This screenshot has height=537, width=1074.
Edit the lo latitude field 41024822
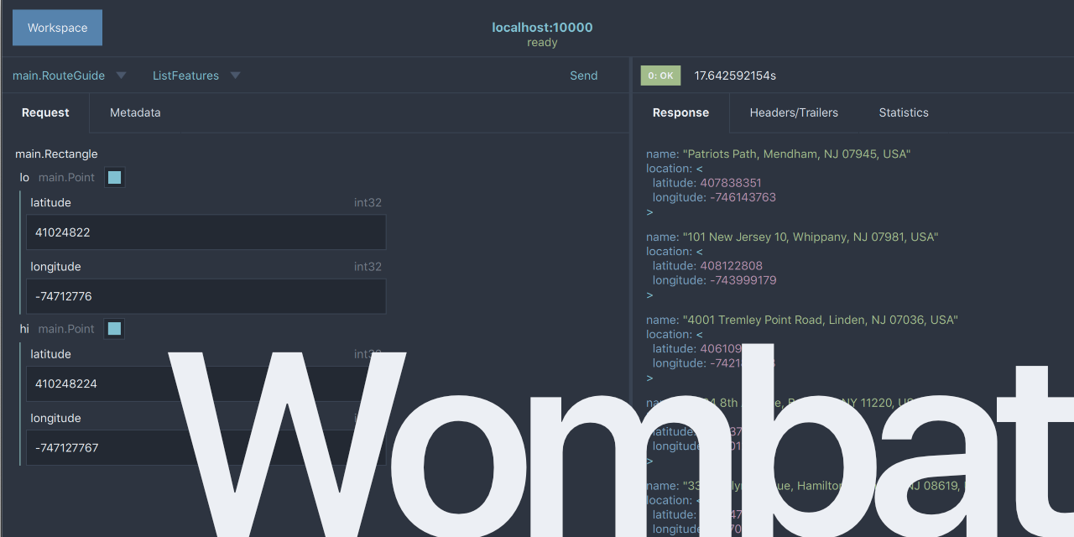click(206, 232)
